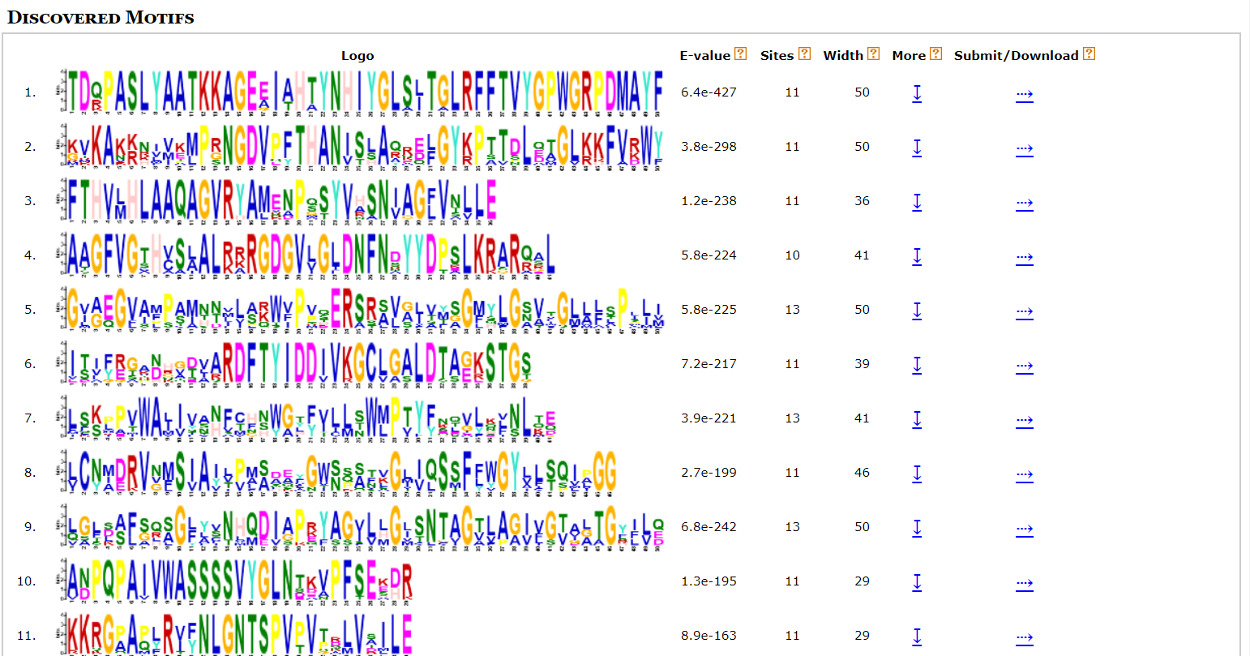This screenshot has height=656, width=1250.
Task: Expand more details for motif 4
Action: (x=917, y=256)
